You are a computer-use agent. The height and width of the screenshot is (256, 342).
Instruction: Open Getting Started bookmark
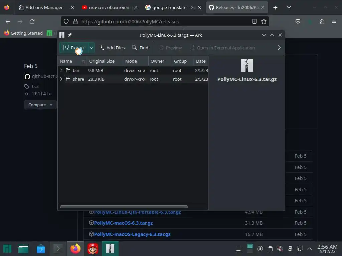click(23, 33)
